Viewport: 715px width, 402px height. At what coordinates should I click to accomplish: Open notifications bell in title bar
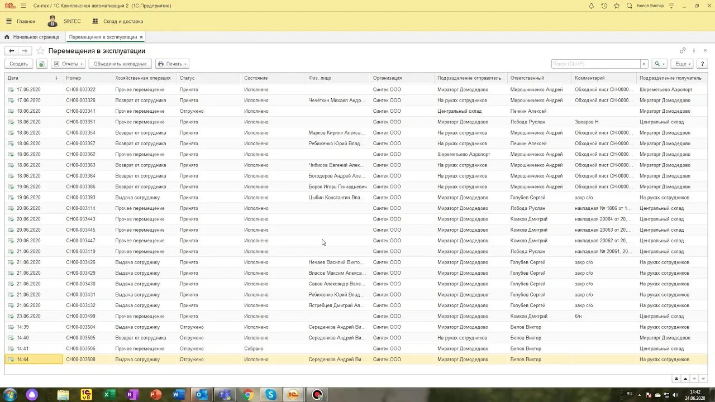pyautogui.click(x=592, y=6)
